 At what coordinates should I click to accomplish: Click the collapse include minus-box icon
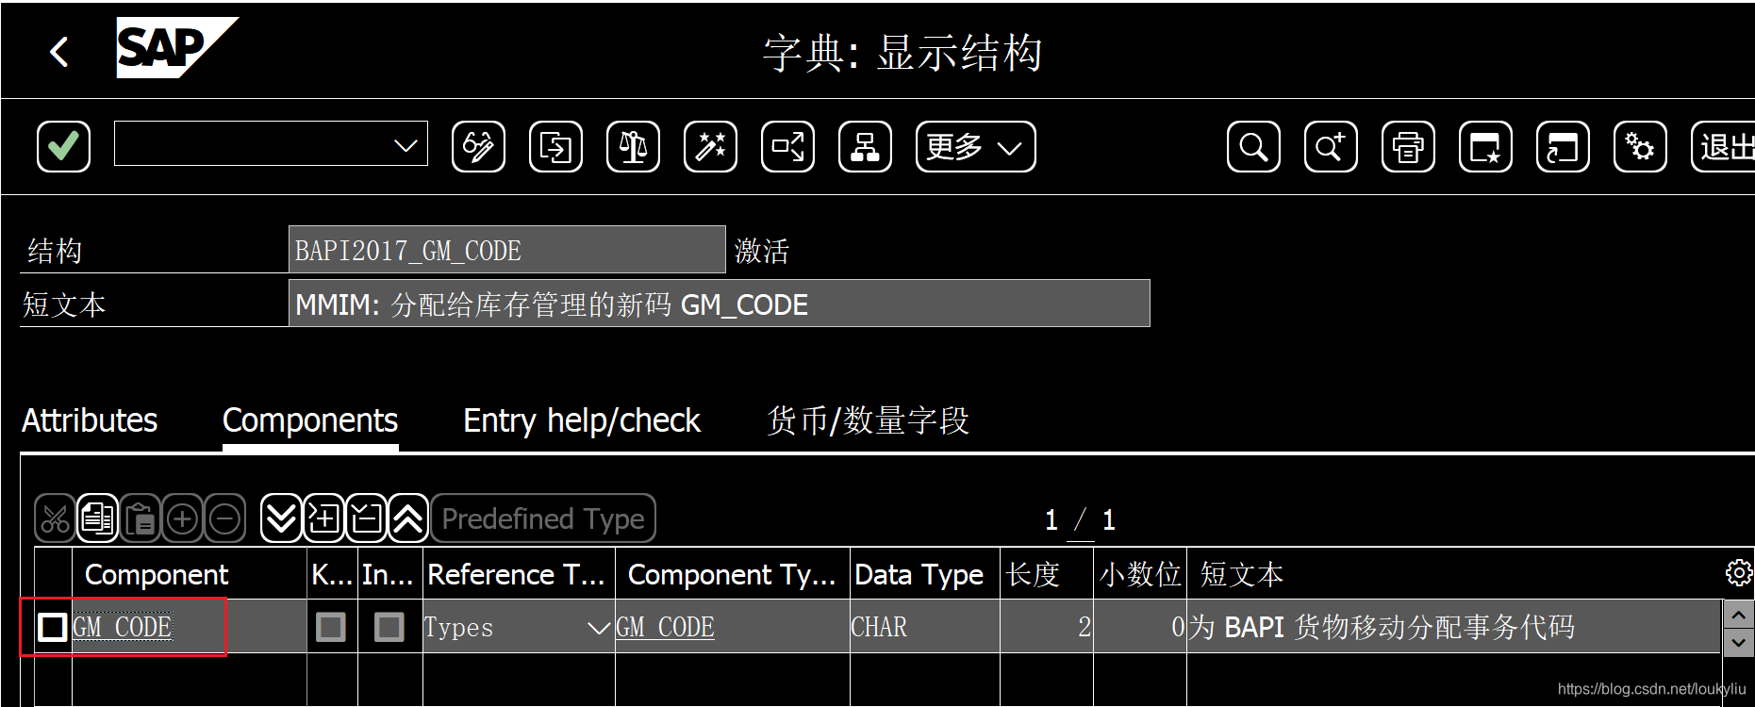coord(366,518)
